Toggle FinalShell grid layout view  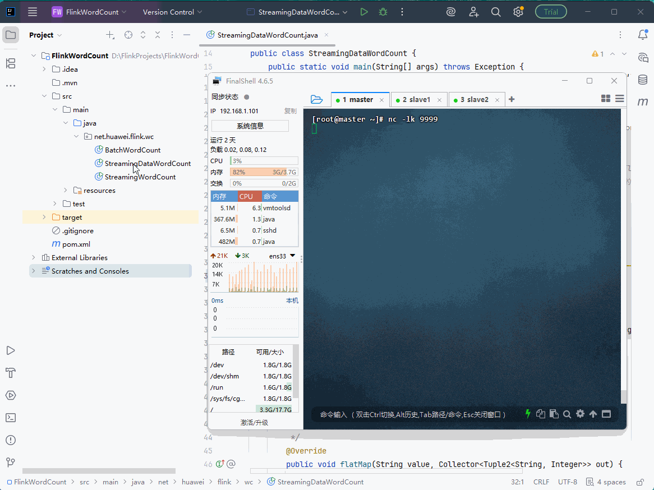point(606,99)
